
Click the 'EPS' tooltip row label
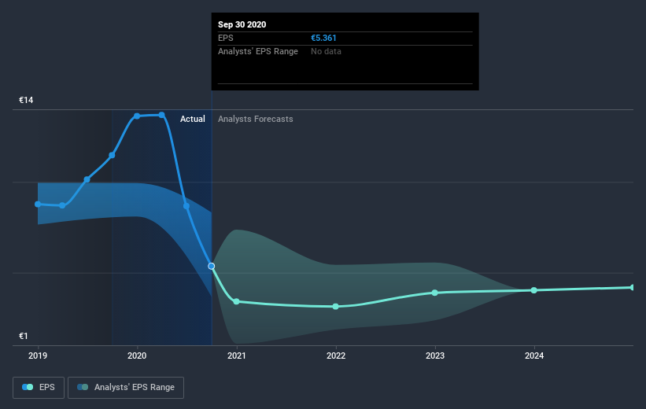pyautogui.click(x=225, y=38)
